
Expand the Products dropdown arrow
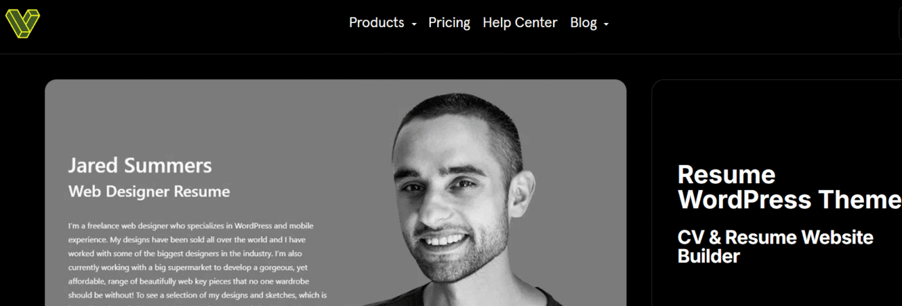click(x=414, y=24)
